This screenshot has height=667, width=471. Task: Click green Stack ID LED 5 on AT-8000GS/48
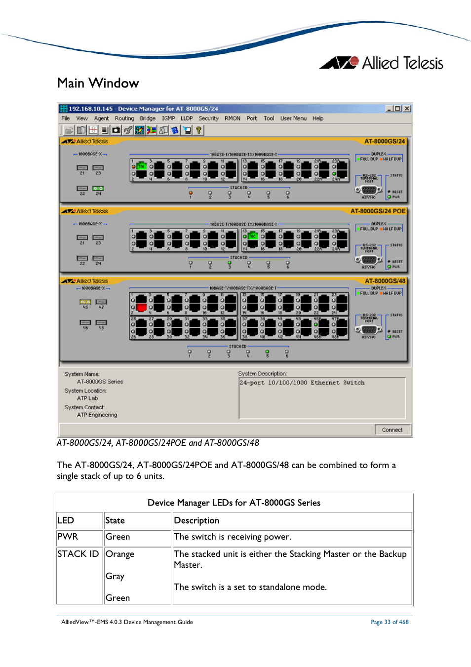(267, 352)
